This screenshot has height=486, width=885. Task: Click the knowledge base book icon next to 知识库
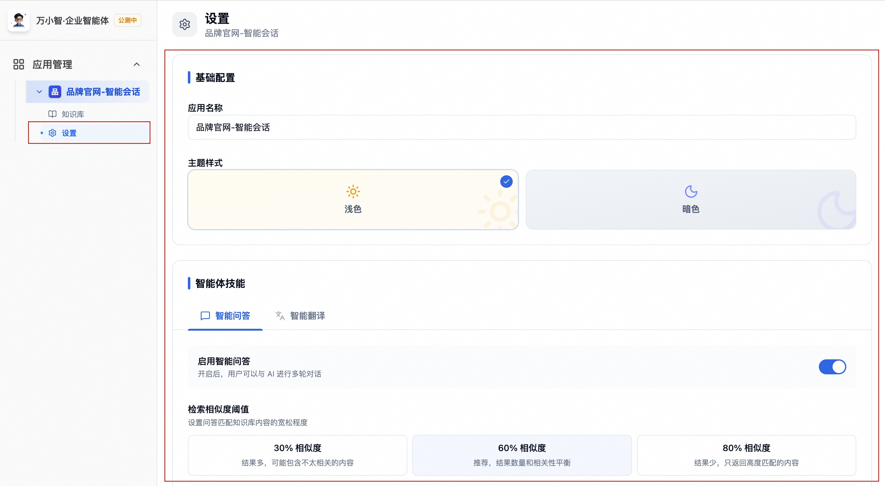point(52,114)
